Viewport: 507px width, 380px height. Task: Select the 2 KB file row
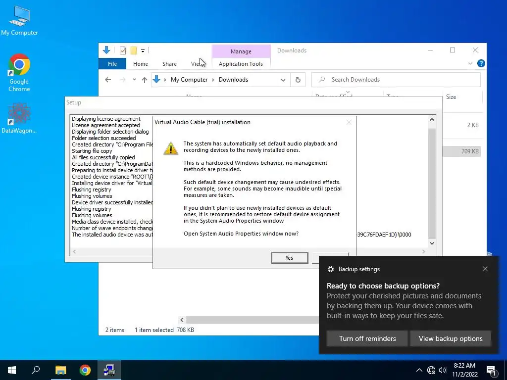(461, 125)
